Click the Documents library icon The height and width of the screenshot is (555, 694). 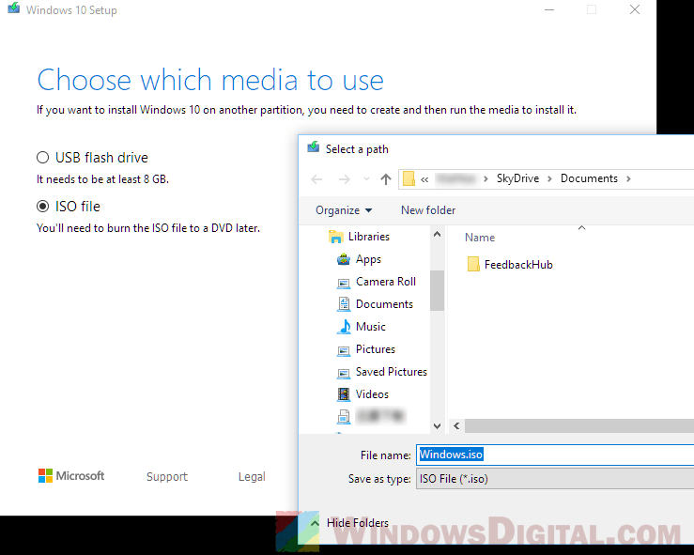pyautogui.click(x=344, y=303)
